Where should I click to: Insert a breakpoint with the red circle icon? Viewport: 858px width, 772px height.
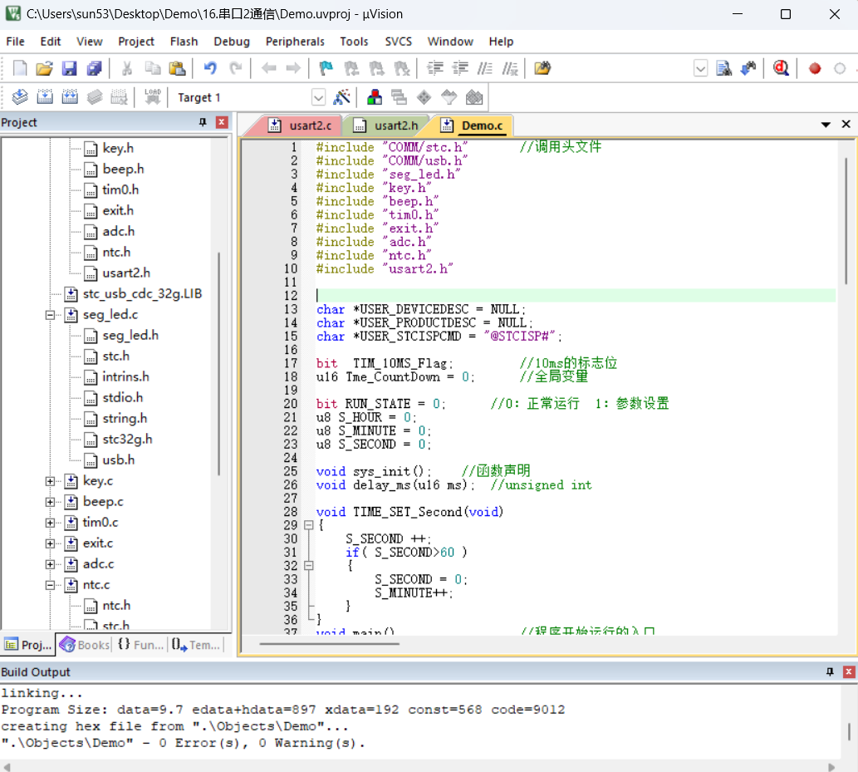coord(815,68)
